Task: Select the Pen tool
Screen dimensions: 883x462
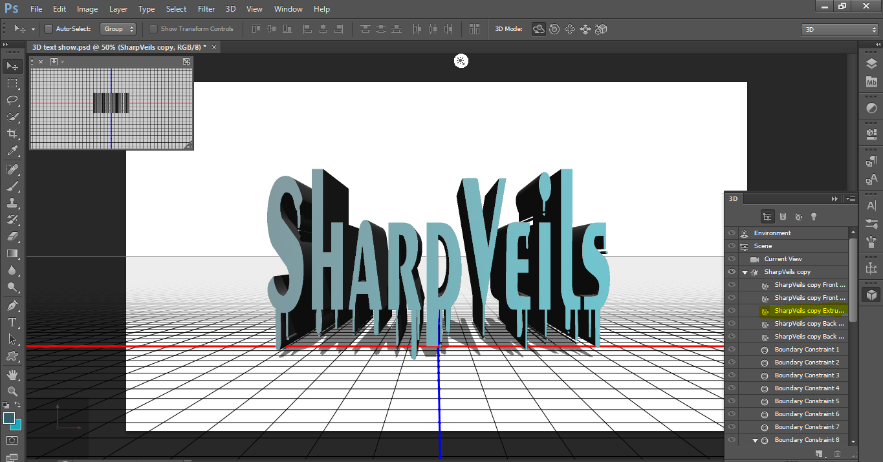Action: coord(12,306)
